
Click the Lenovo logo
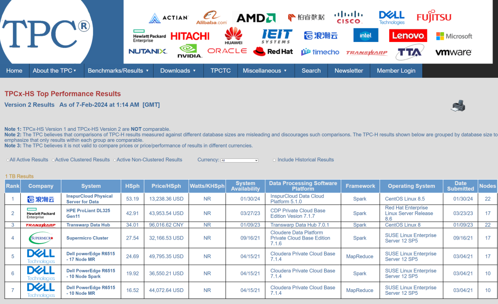coord(408,35)
